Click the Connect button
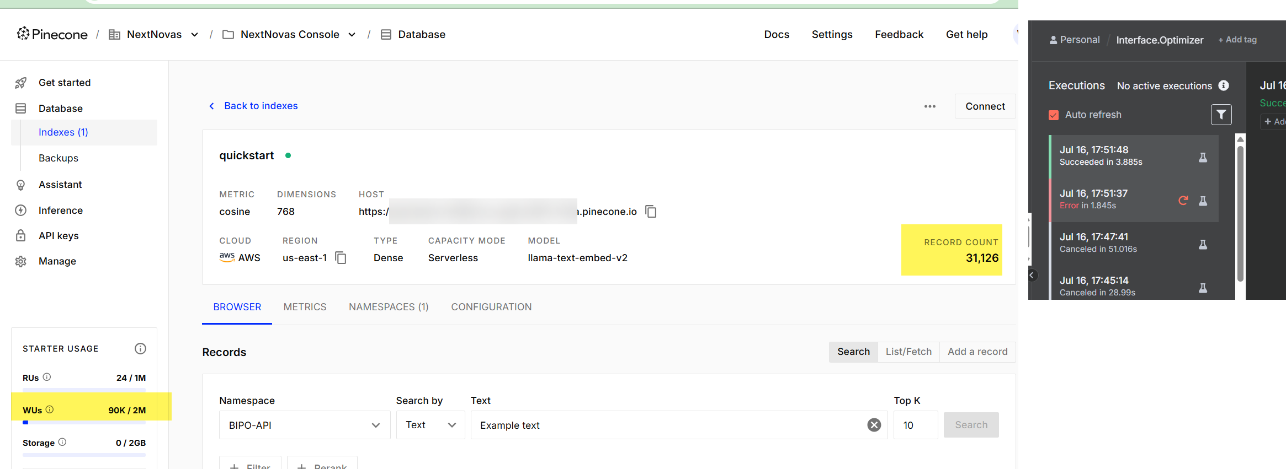Viewport: 1286px width, 469px height. pos(985,106)
